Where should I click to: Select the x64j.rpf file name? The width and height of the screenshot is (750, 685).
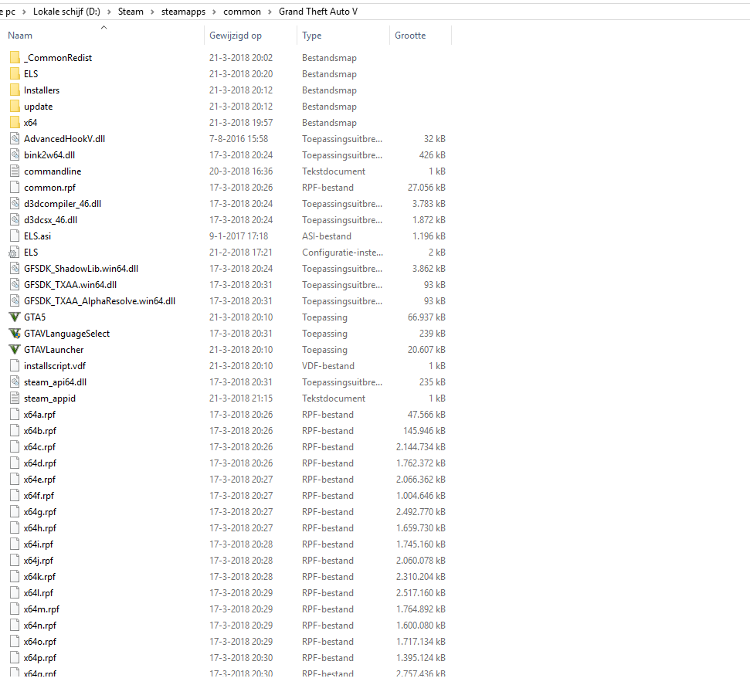(39, 561)
